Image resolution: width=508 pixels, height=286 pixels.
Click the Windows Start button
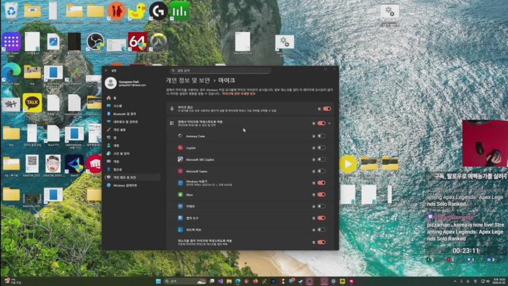pos(158,281)
